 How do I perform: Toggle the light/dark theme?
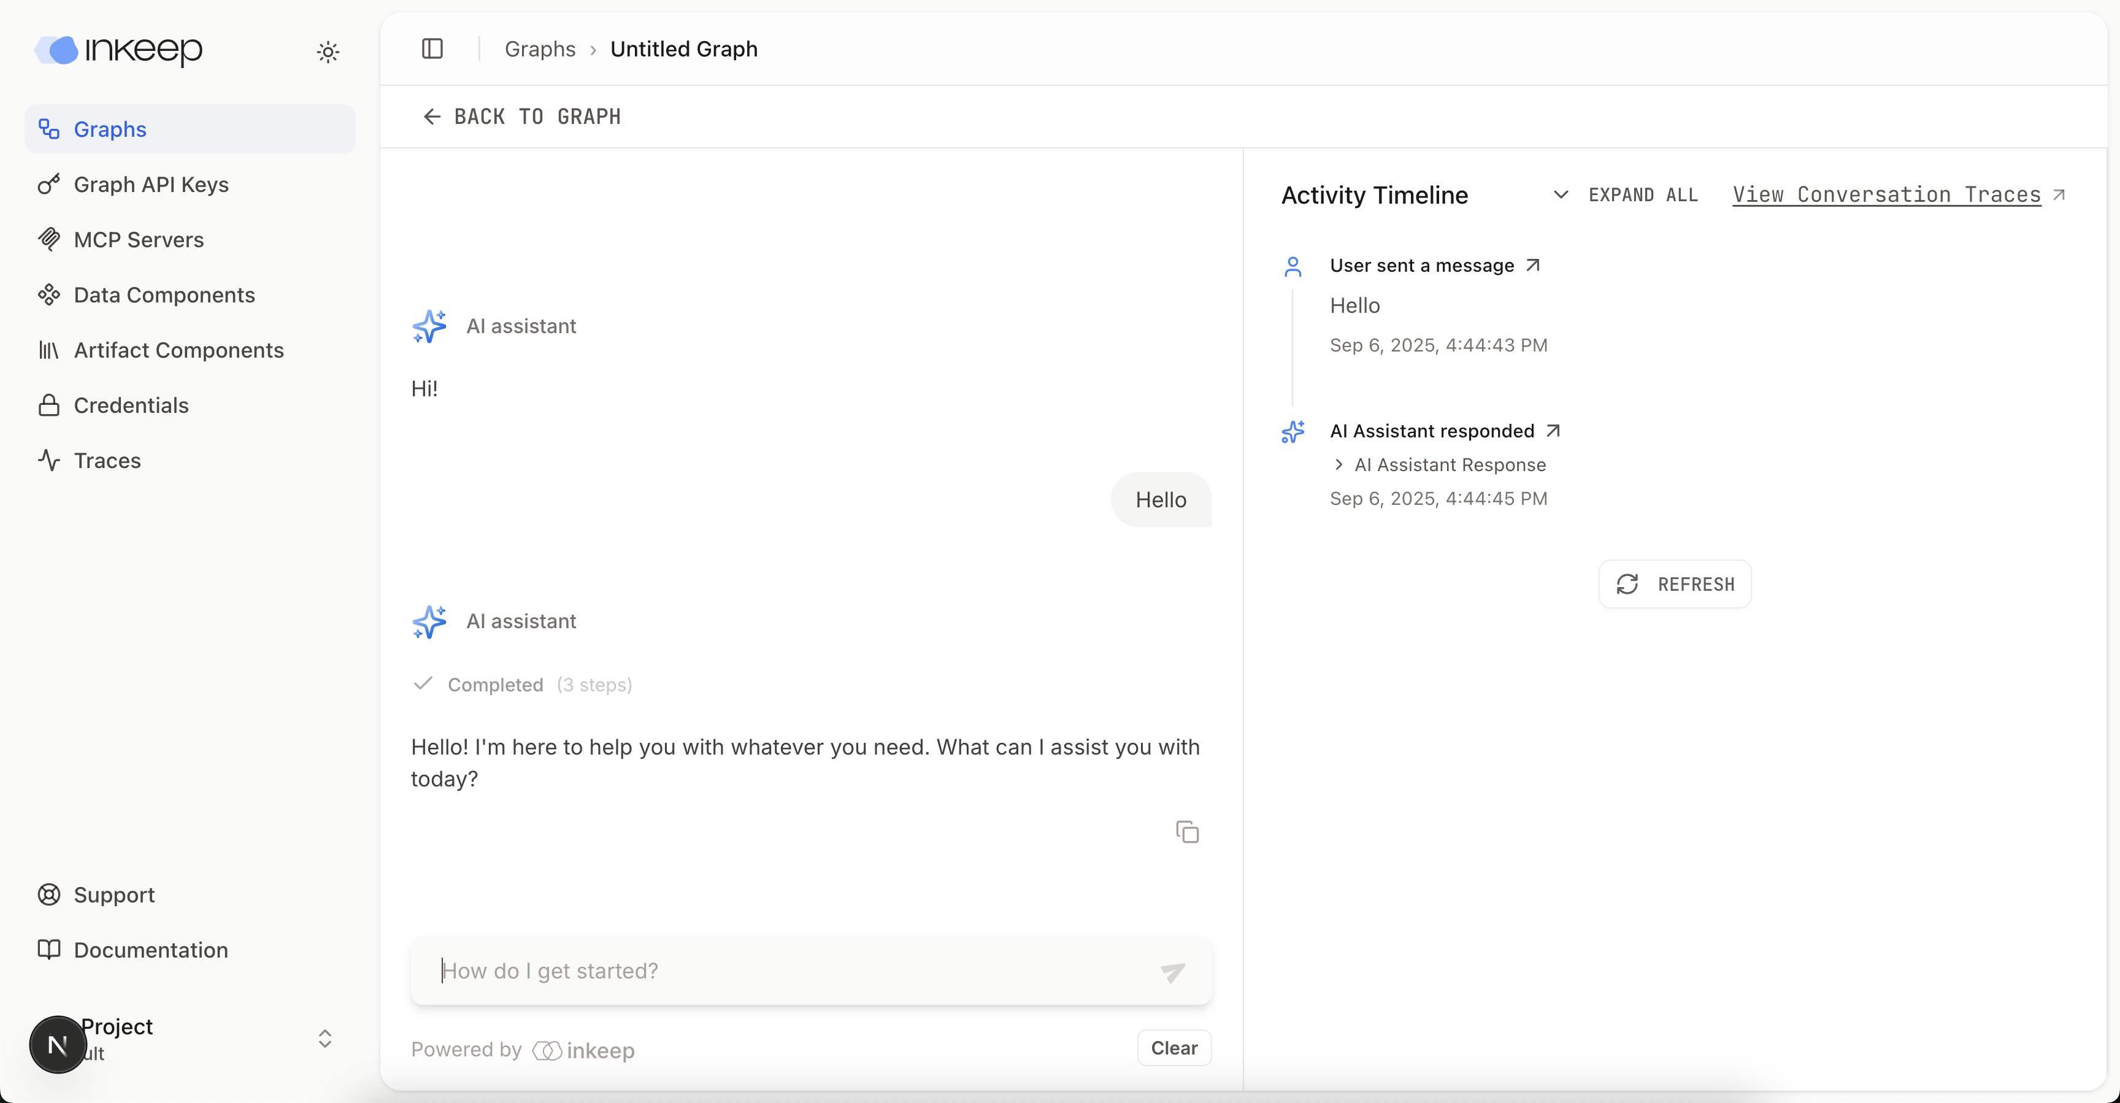point(328,51)
